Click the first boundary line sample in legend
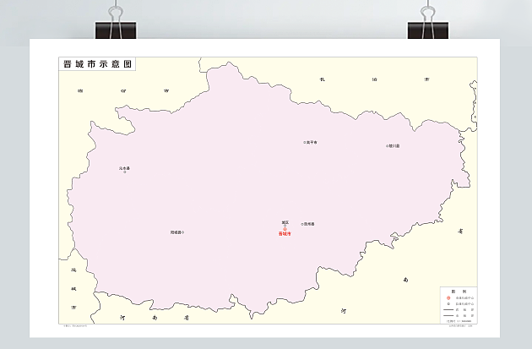 pos(447,310)
